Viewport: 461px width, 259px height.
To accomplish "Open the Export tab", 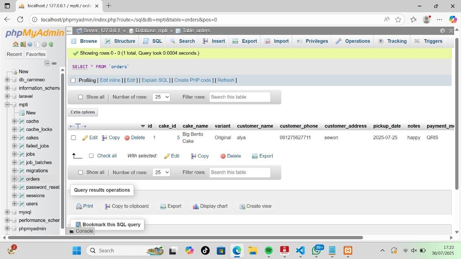I will coord(245,41).
